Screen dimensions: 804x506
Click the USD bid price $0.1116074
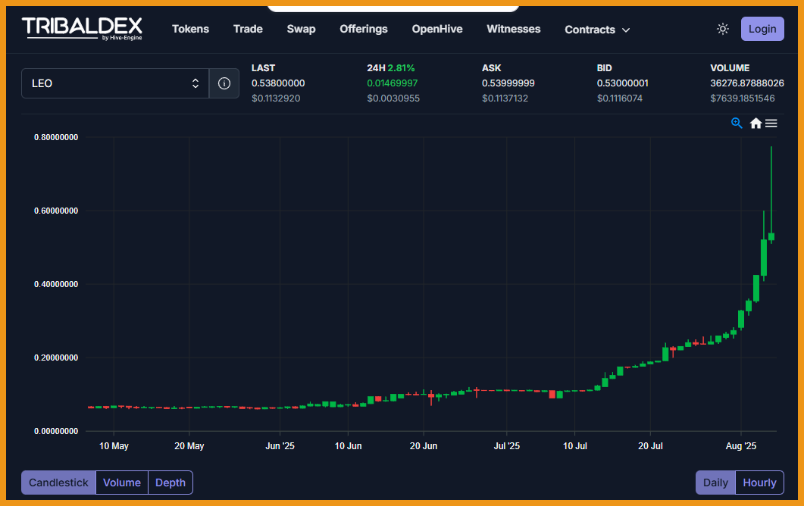click(x=619, y=98)
